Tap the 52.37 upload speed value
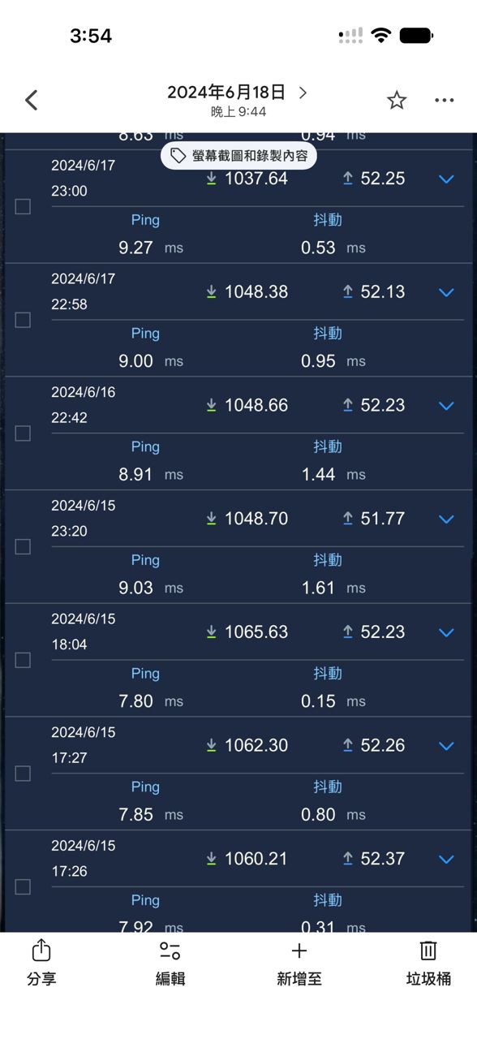The image size is (477, 1039). click(382, 858)
